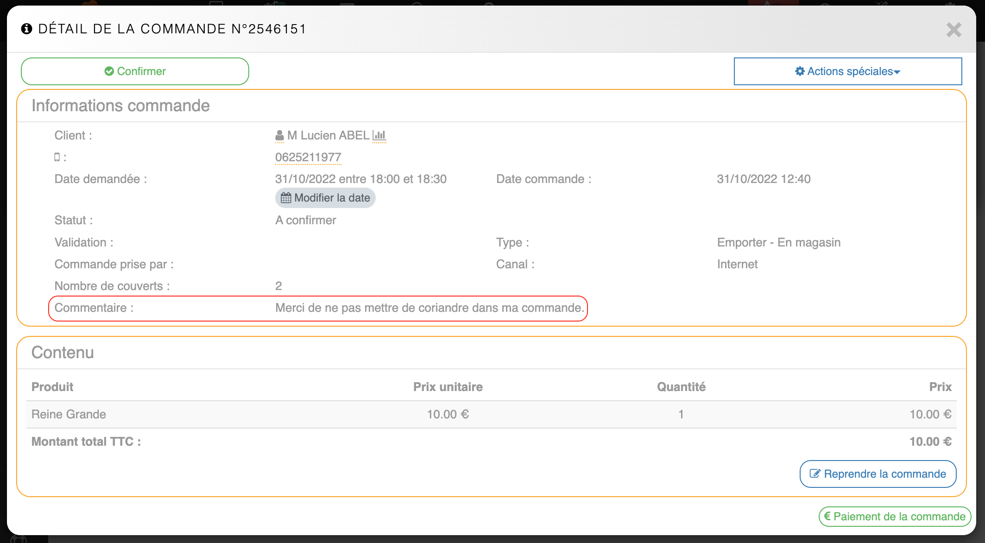This screenshot has height=543, width=985.
Task: Click the Reine Grande product row
Action: click(x=69, y=414)
